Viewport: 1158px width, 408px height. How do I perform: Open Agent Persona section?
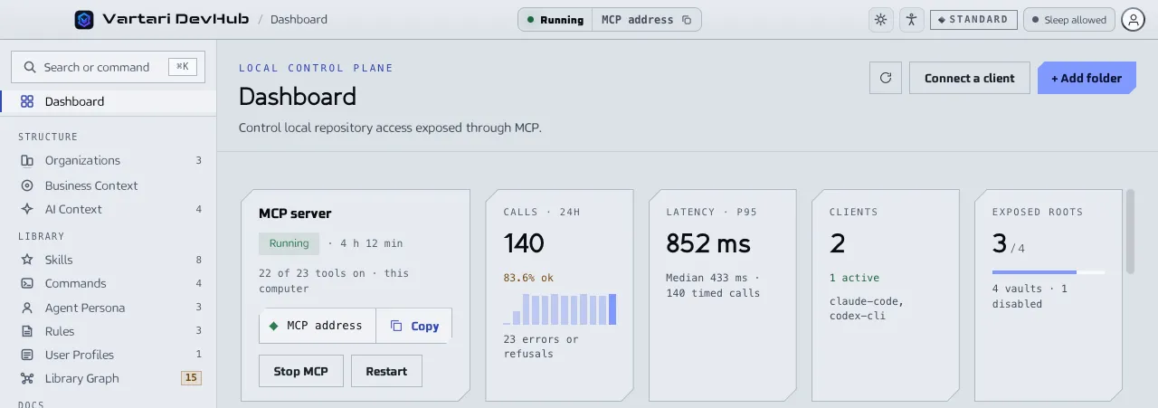109,308
